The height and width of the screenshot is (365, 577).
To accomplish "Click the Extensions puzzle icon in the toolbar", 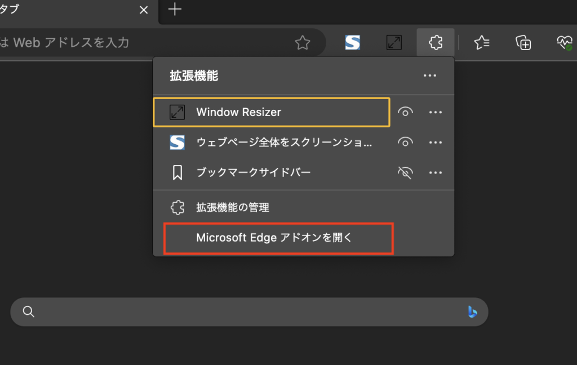I will point(435,43).
